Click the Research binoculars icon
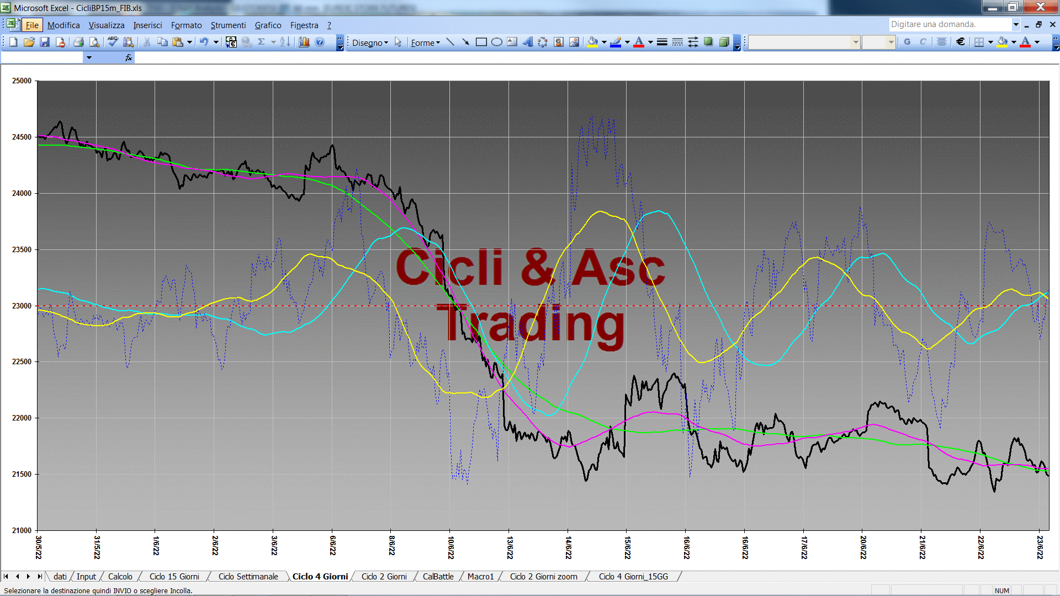This screenshot has height=596, width=1060. pos(129,42)
